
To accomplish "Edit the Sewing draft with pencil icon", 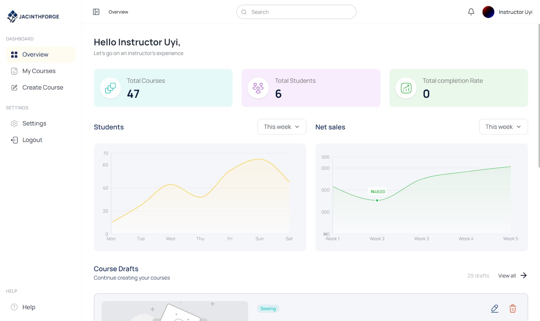I will [x=495, y=309].
